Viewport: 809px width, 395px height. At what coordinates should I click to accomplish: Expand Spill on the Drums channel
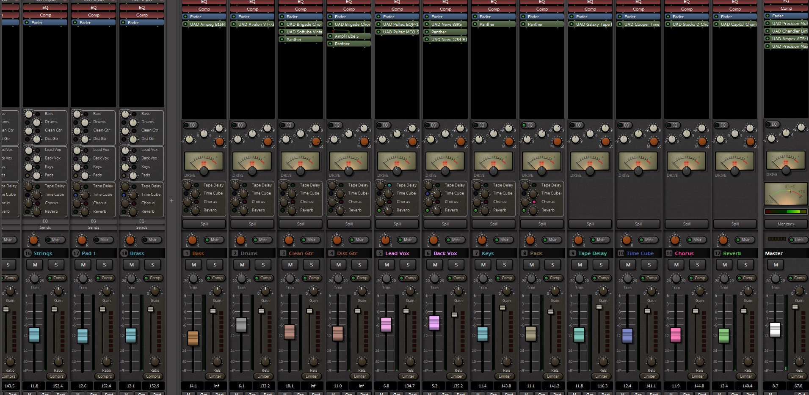252,224
